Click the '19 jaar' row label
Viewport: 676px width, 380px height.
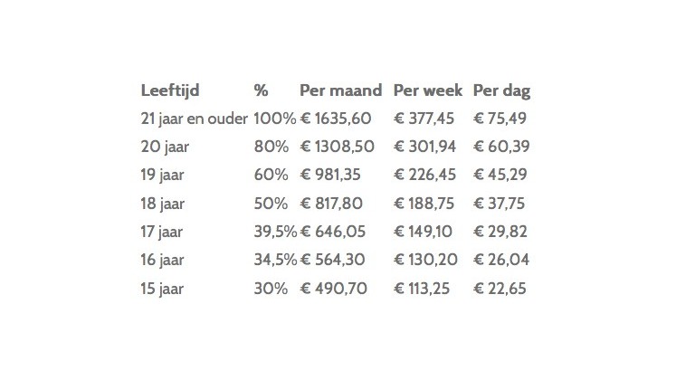pos(162,175)
